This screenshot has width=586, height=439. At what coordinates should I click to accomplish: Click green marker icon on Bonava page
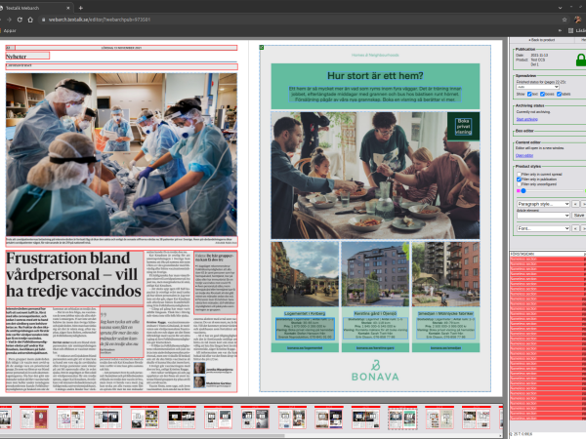pyautogui.click(x=262, y=48)
